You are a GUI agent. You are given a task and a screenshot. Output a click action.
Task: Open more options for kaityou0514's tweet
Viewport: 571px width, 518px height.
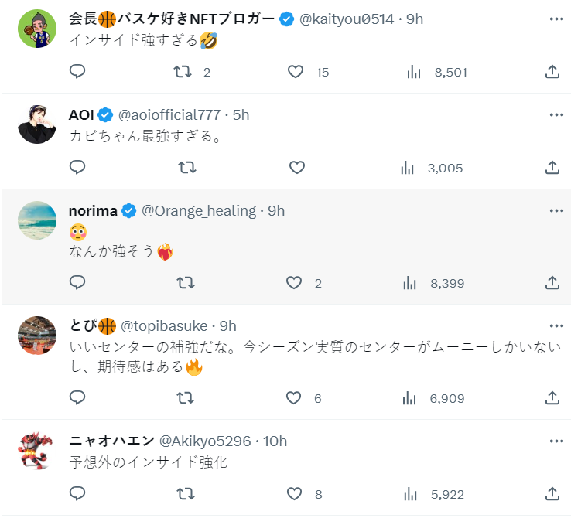click(x=556, y=18)
